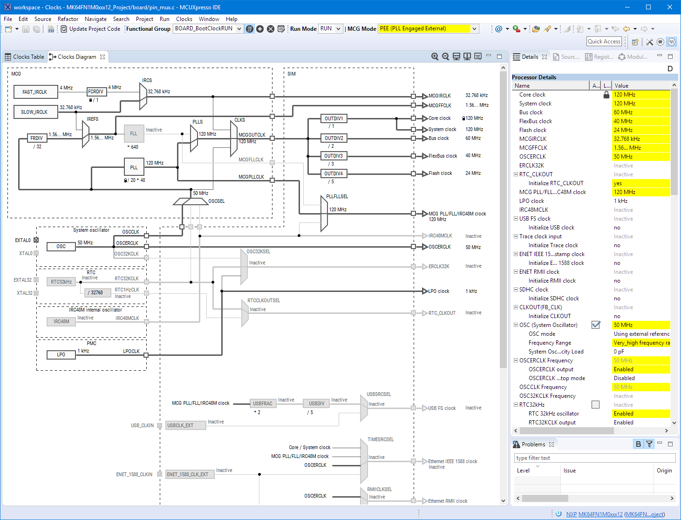Collapse the USB FS clock tree row

(x=516, y=219)
